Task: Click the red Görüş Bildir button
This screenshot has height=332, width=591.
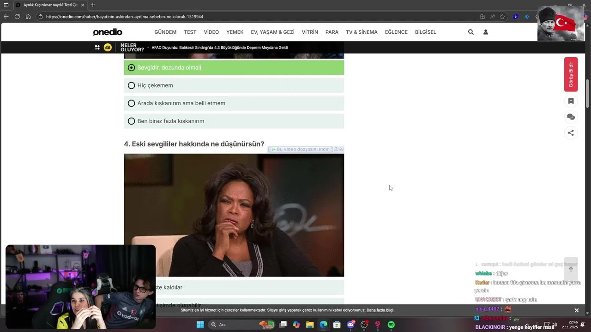Action: [x=571, y=74]
